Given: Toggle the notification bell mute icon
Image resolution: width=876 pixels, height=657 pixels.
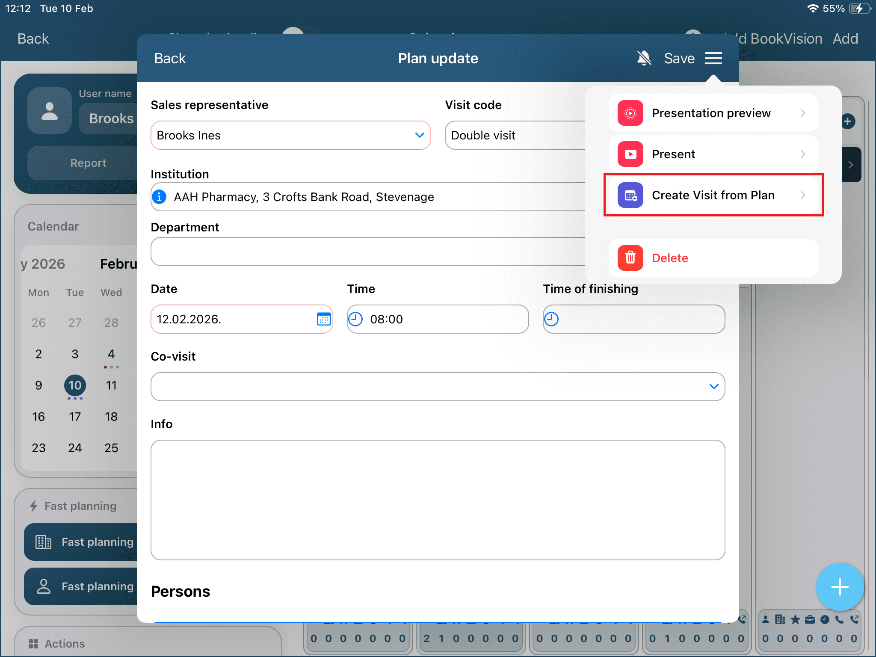Looking at the screenshot, I should pos(644,58).
